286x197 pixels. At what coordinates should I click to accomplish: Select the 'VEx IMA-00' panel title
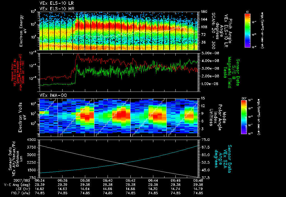click(53, 95)
